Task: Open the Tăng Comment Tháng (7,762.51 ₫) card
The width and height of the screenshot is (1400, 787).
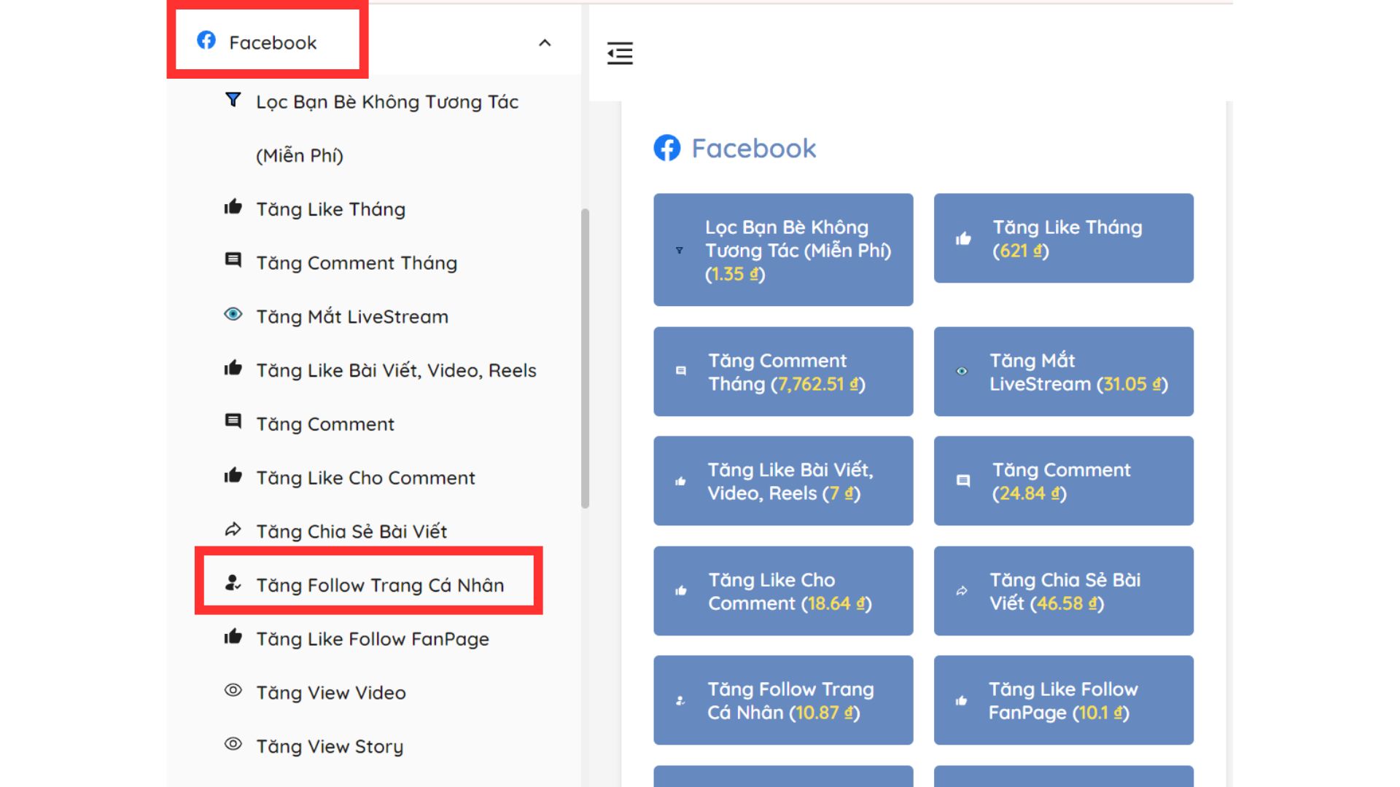Action: pos(783,372)
